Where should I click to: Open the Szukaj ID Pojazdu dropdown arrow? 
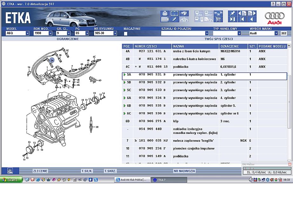[x=207, y=33]
